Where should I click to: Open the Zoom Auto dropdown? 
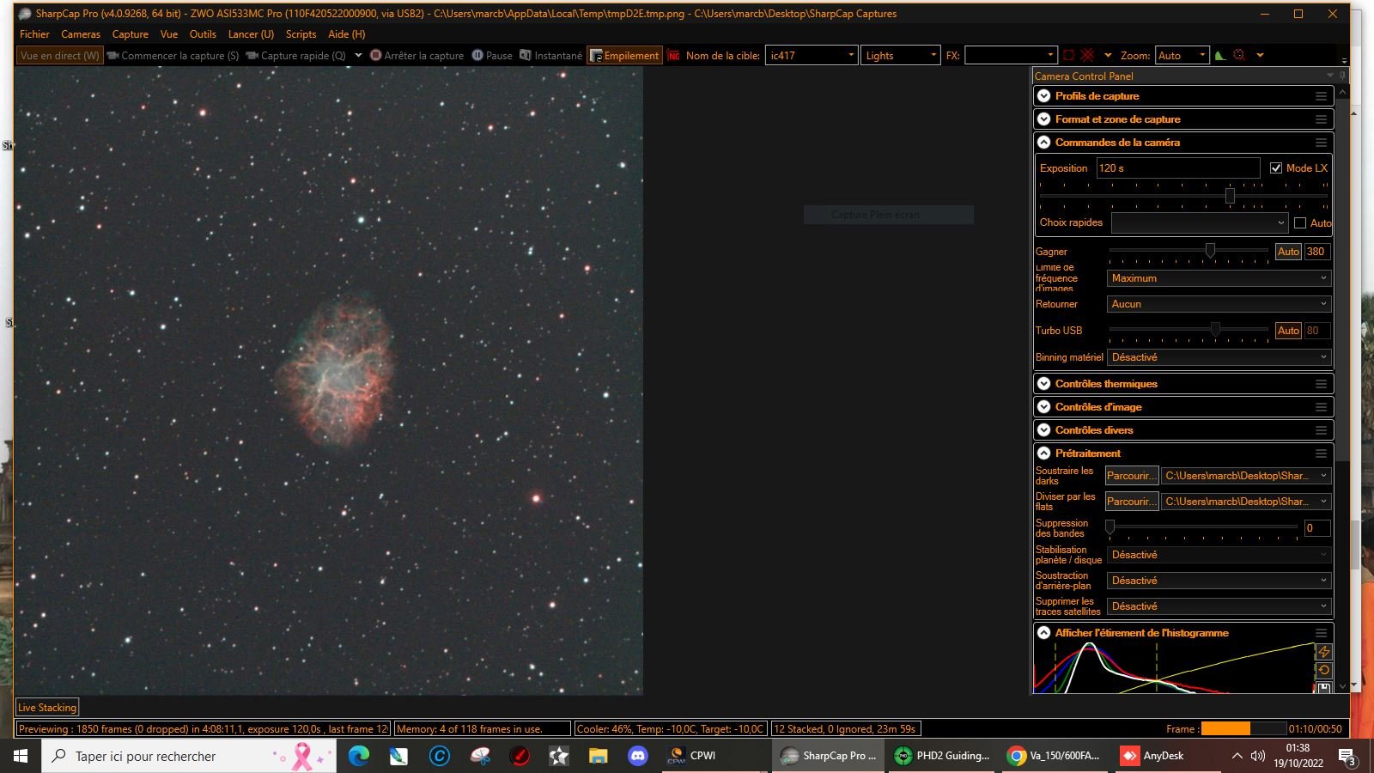[x=1182, y=55]
